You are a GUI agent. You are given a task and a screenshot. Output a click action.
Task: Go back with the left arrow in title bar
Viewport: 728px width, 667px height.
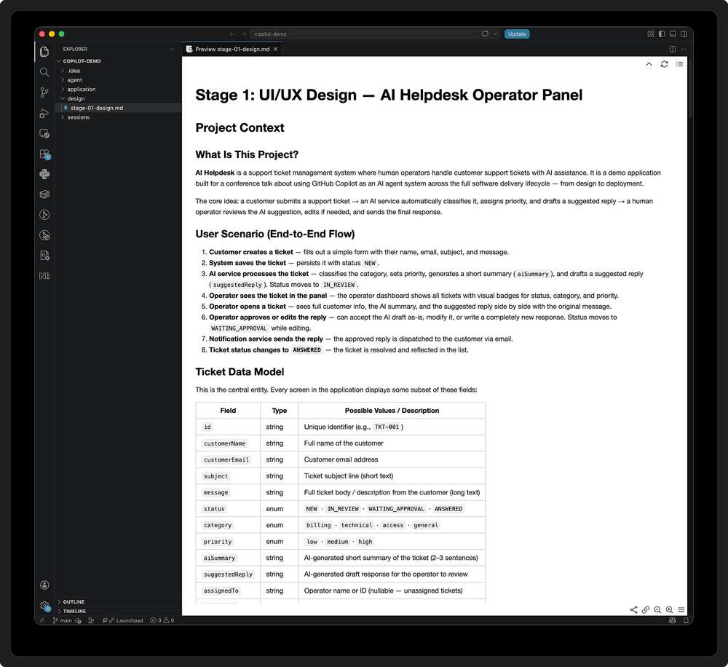232,34
